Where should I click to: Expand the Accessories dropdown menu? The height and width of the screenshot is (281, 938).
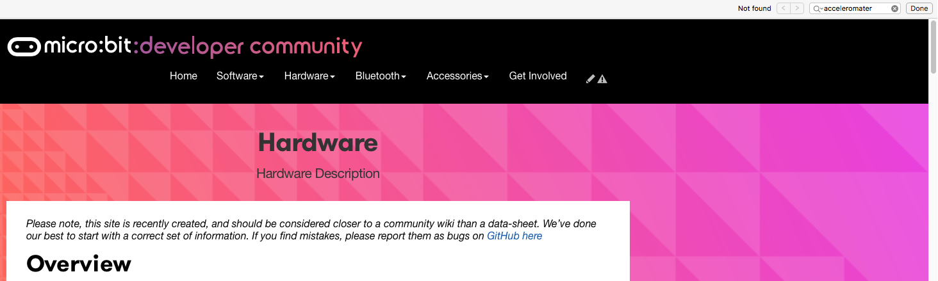(x=457, y=76)
